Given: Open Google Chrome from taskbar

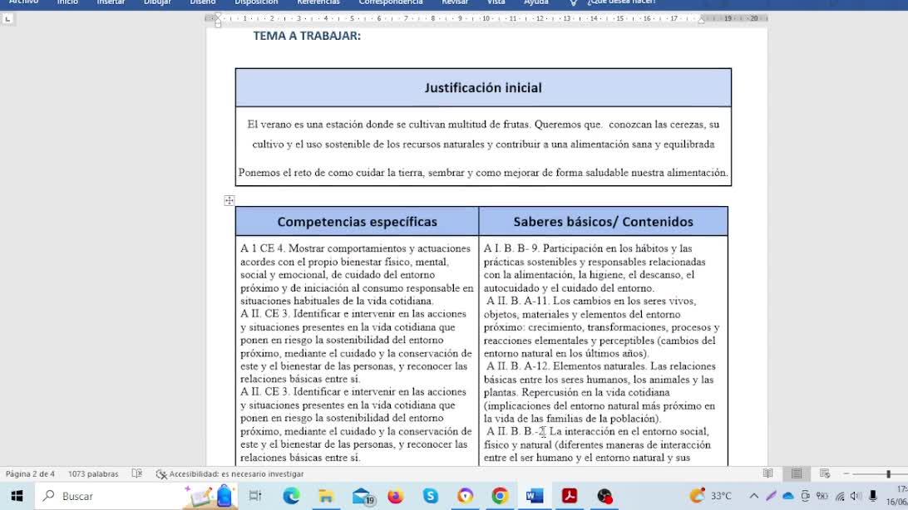Looking at the screenshot, I should (x=500, y=496).
